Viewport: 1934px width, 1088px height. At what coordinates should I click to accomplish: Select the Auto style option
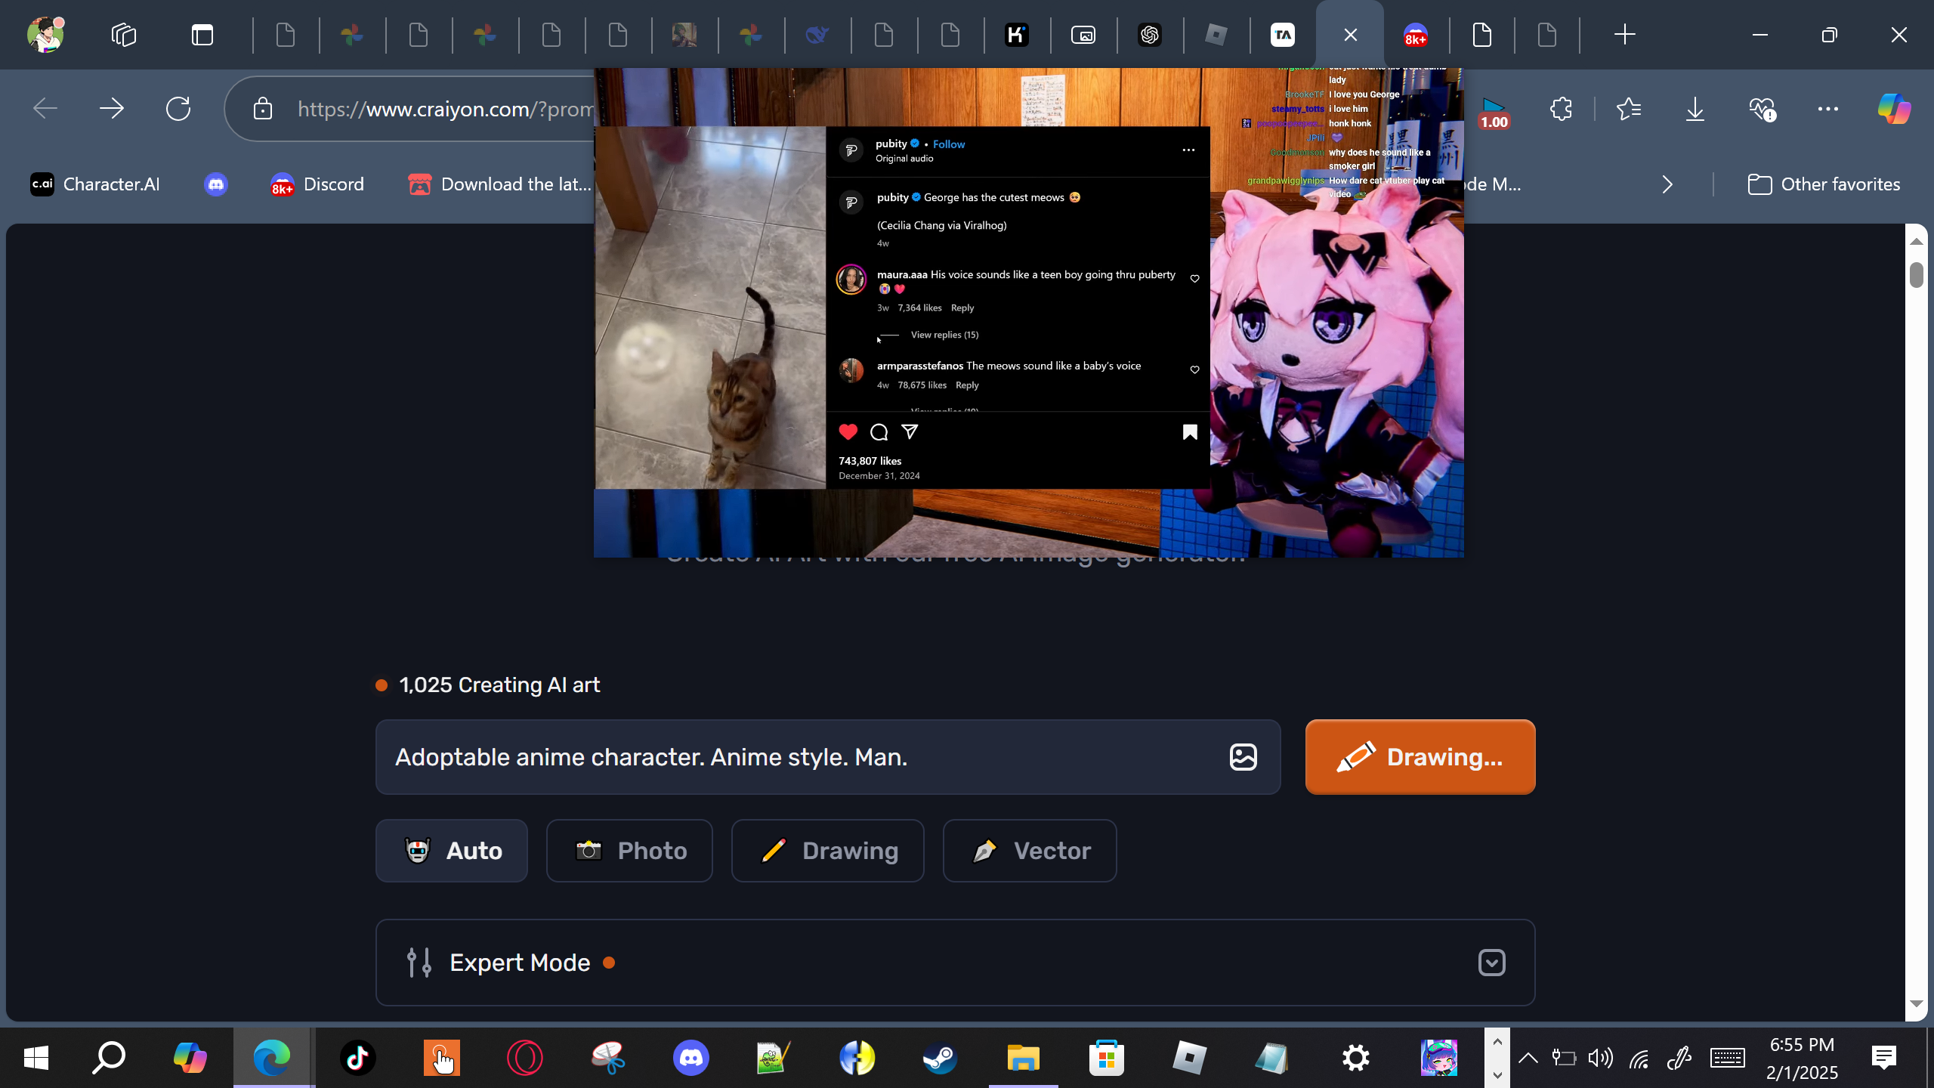[x=452, y=851]
